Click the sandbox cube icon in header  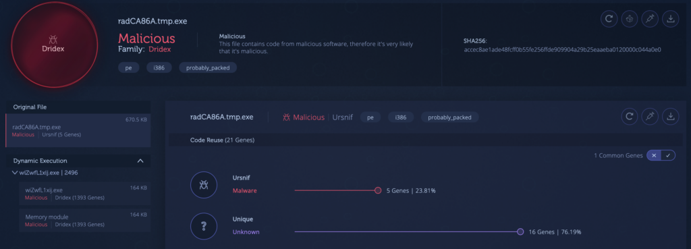tap(630, 19)
